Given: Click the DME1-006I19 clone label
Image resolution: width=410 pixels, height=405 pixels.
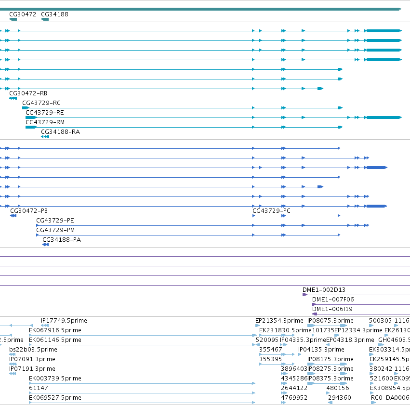Looking at the screenshot, I should tap(332, 309).
